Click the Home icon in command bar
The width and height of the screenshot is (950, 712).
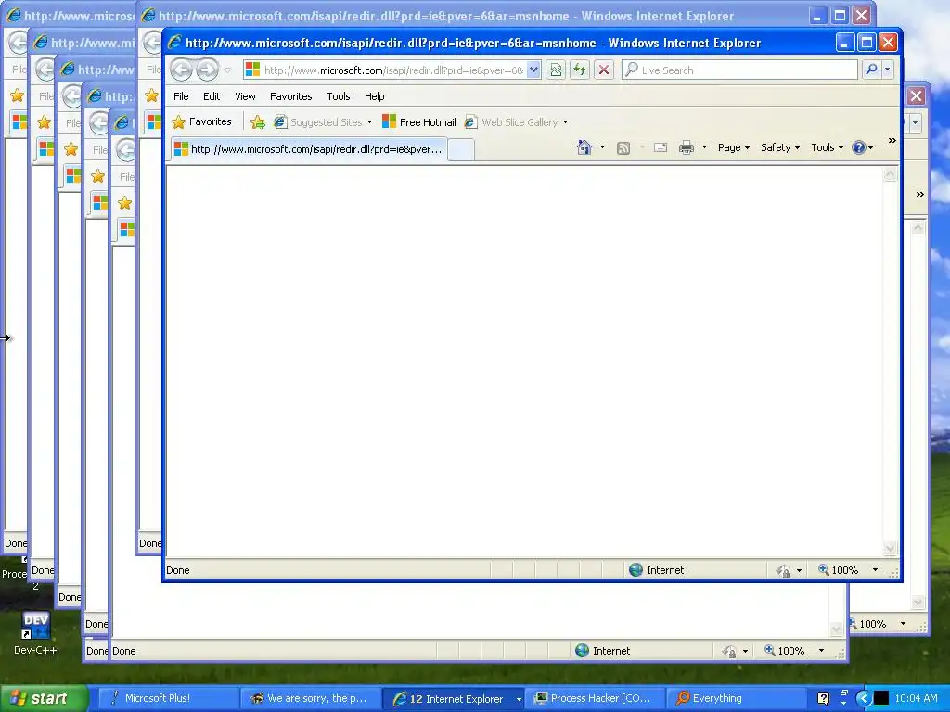pyautogui.click(x=584, y=147)
